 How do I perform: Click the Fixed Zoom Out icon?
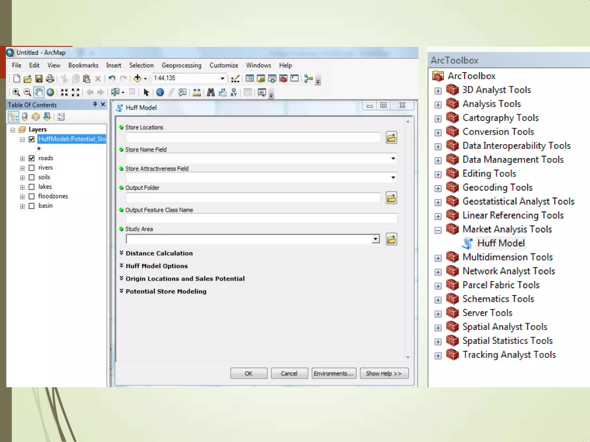(x=75, y=92)
